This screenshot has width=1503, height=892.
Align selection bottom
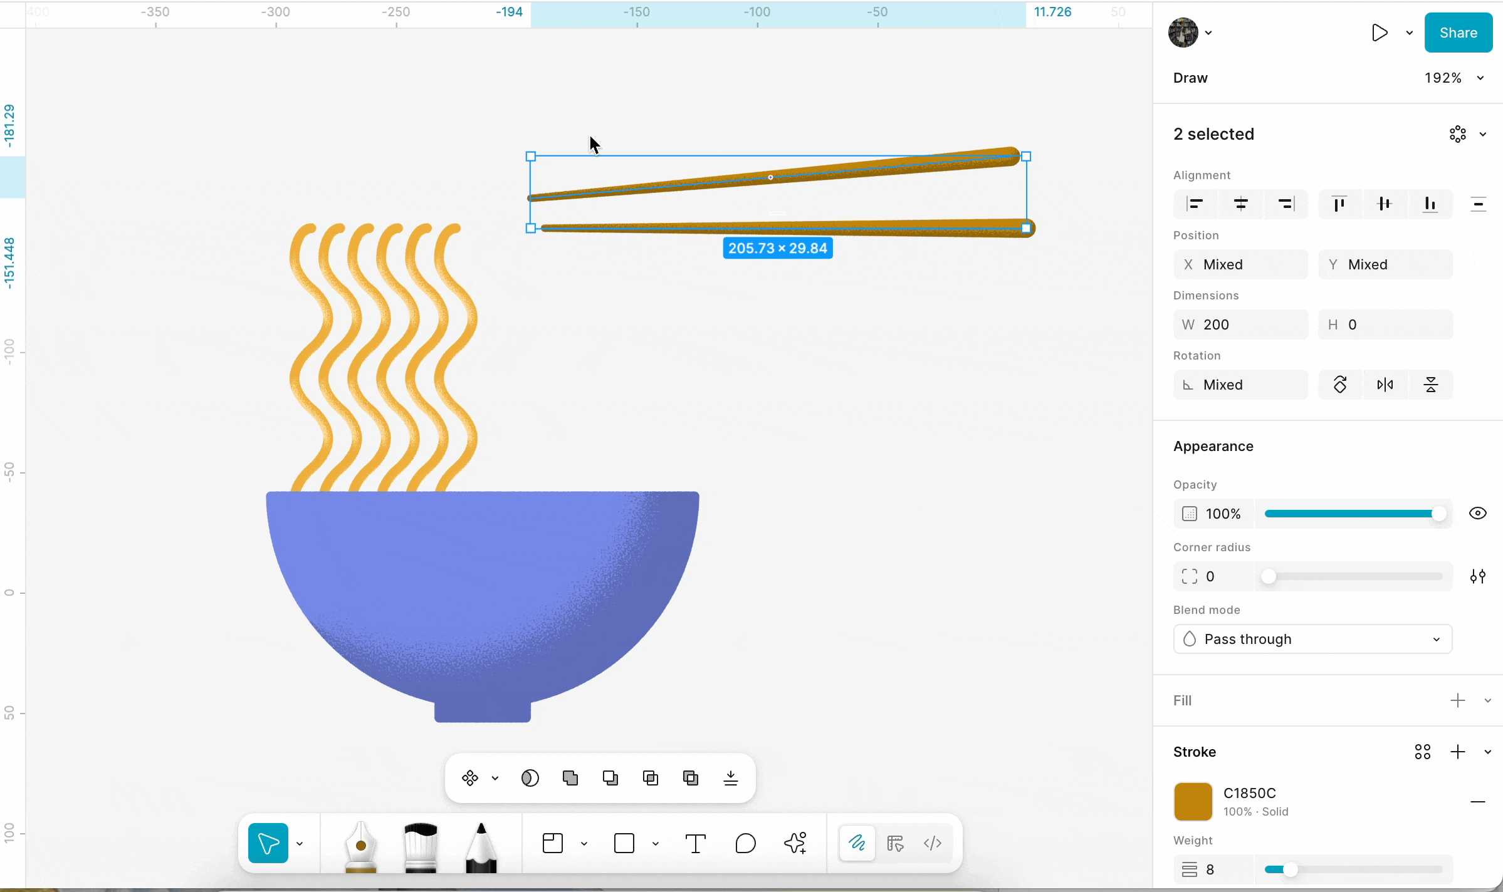[1430, 204]
